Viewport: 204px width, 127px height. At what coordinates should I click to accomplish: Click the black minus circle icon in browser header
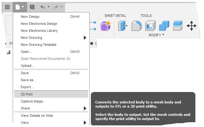click(x=91, y=43)
